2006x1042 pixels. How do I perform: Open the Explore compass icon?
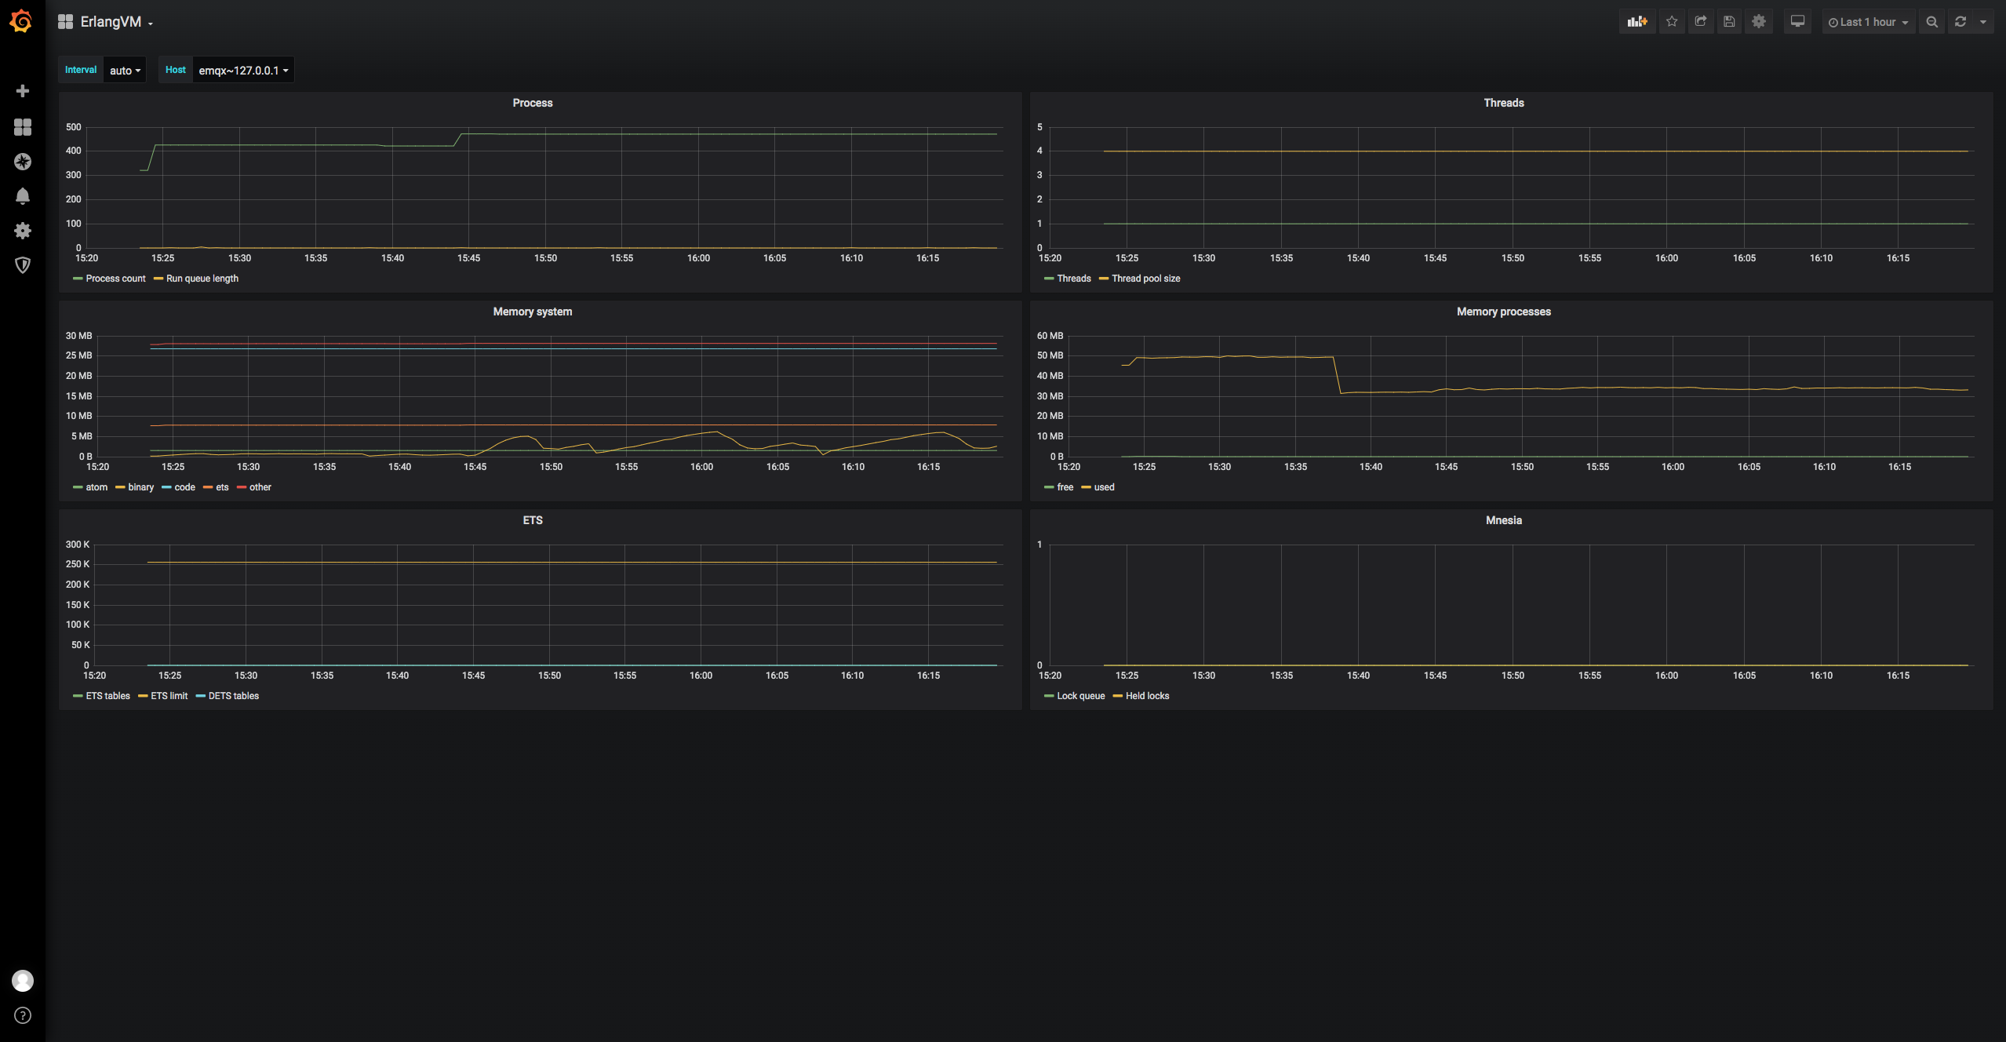point(23,162)
